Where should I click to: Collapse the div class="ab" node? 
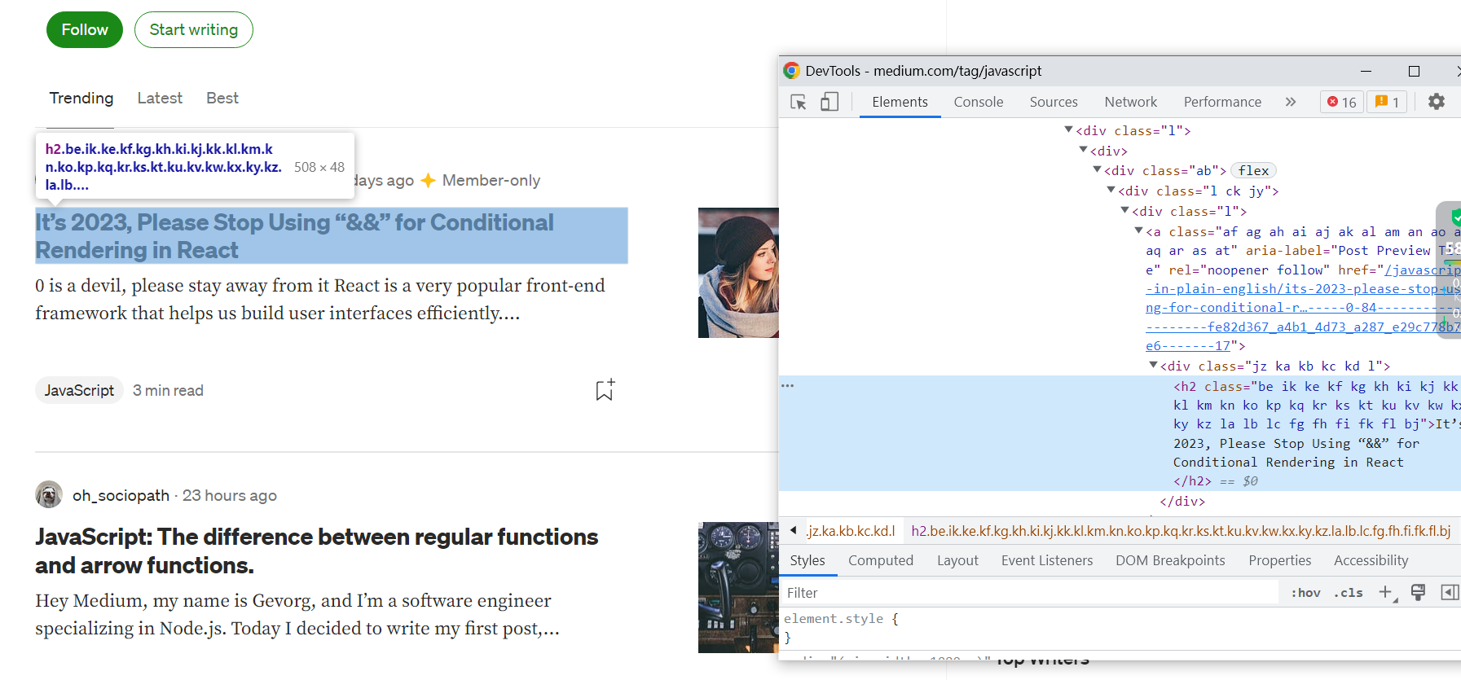1097,170
